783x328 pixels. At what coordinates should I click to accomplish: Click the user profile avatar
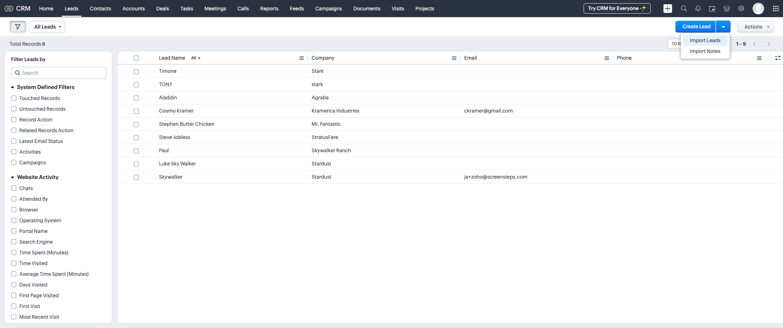[x=758, y=9]
